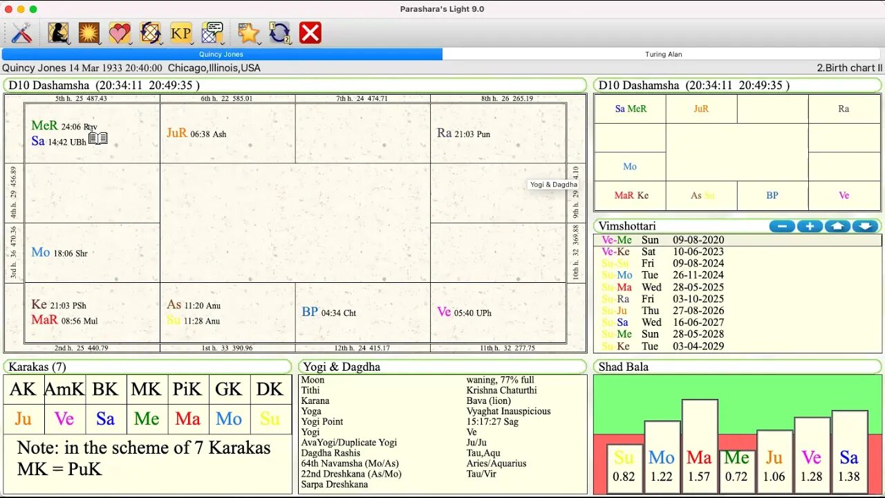This screenshot has width=885, height=498.
Task: Click the Vimshottari minus button
Action: pyautogui.click(x=782, y=226)
